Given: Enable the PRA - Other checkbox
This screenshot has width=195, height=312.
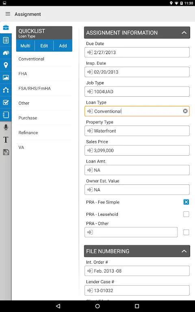Looking at the screenshot, I should tap(186, 232).
